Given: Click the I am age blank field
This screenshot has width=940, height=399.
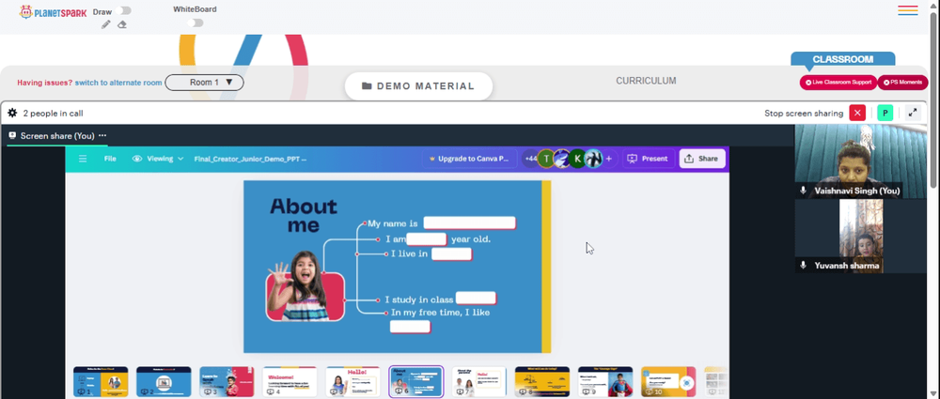Looking at the screenshot, I should [x=426, y=239].
